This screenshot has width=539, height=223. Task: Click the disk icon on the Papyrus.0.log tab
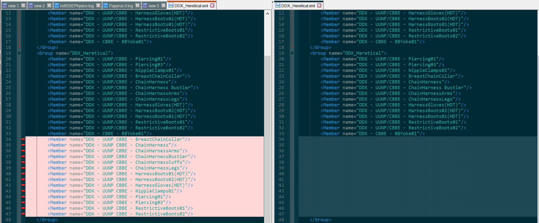pos(106,6)
